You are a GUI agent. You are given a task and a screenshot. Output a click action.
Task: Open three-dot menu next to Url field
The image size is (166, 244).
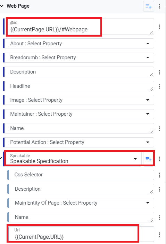pos(159,235)
